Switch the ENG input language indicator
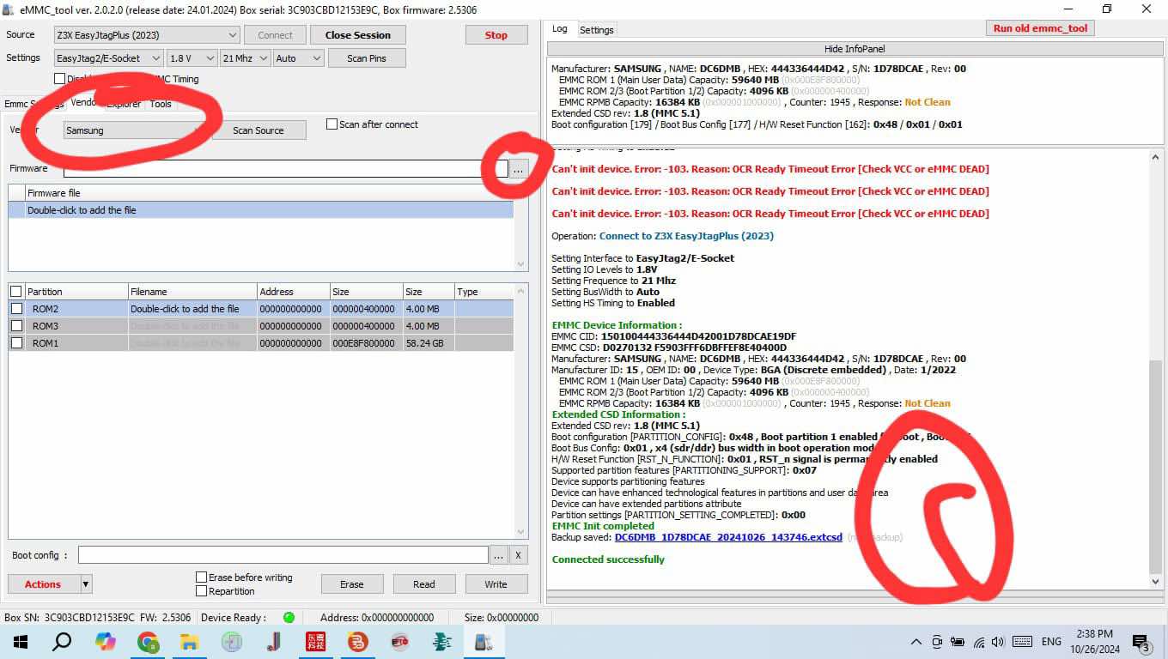This screenshot has height=659, width=1168. pyautogui.click(x=1051, y=642)
